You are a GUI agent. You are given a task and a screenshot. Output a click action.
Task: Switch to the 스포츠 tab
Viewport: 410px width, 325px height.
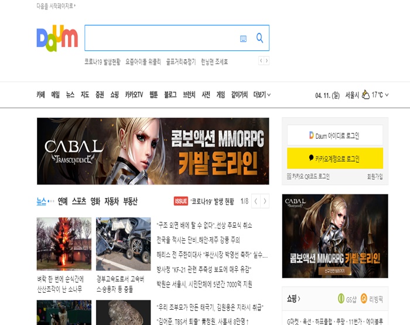pos(79,201)
